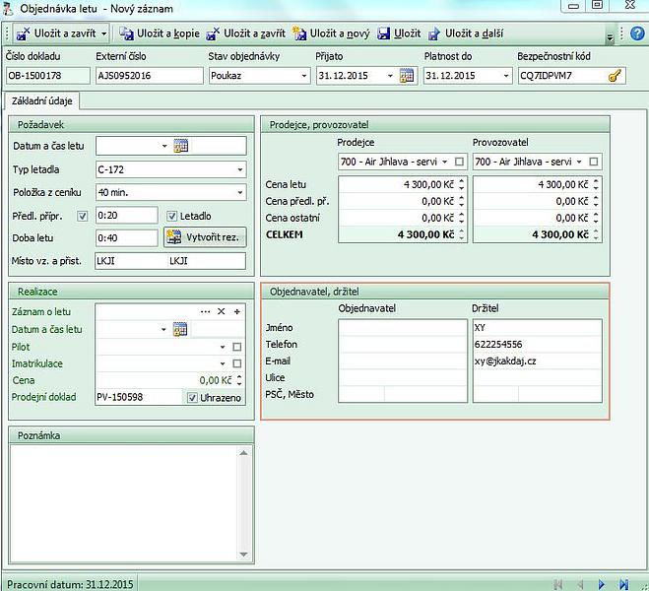Click the three dots in Záznam o letu field
Screen dimensions: 649x591
[205, 311]
